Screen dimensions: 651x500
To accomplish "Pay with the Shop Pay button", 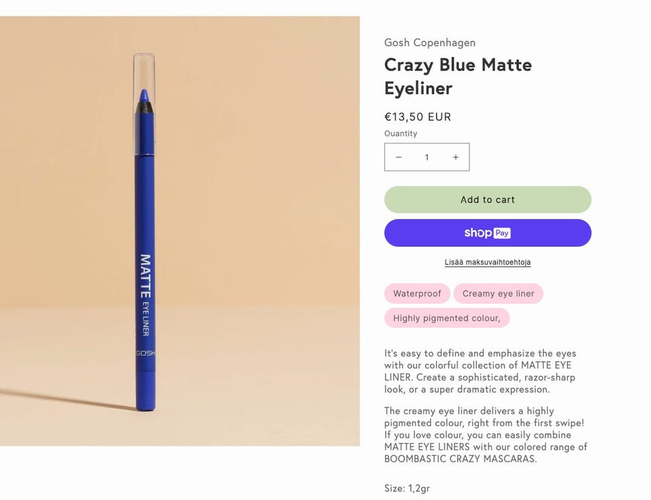I will pos(488,233).
